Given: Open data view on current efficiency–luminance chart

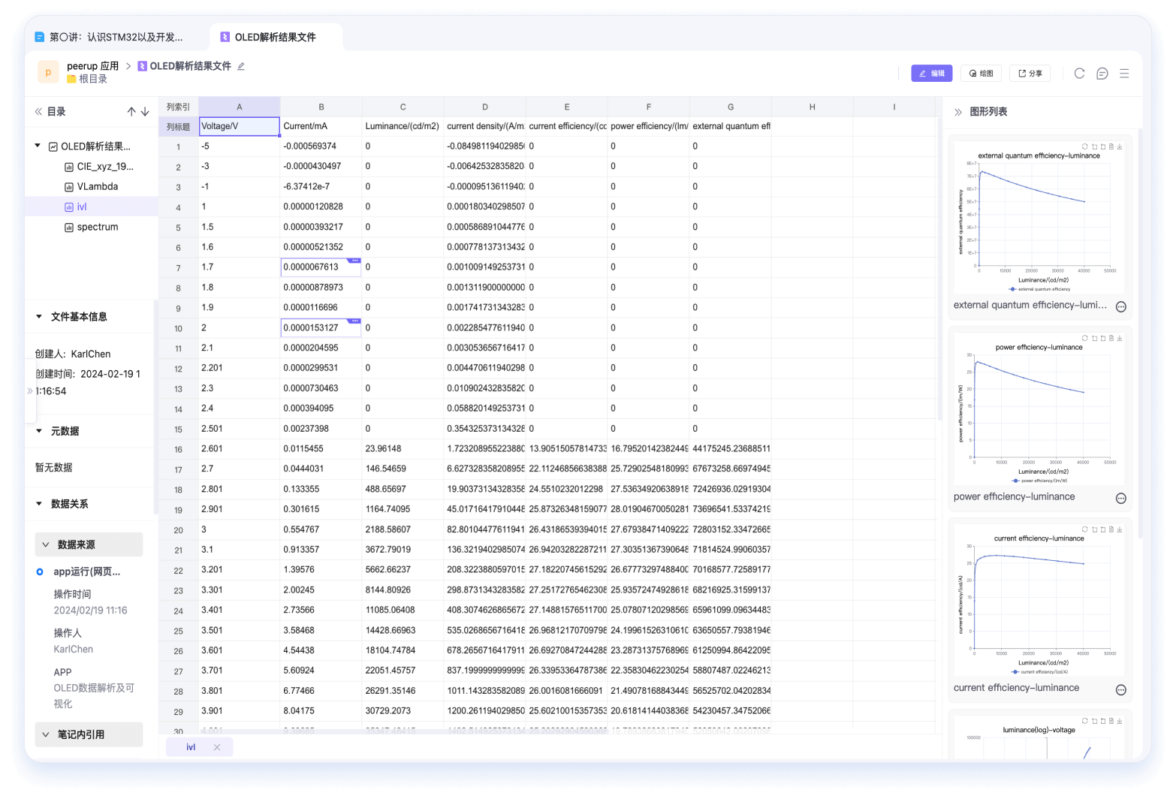Looking at the screenshot, I should coord(1111,529).
